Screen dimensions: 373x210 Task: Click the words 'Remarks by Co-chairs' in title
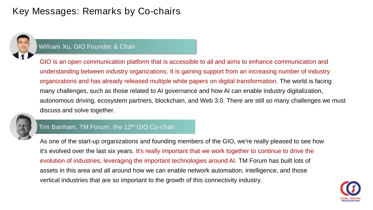click(131, 11)
